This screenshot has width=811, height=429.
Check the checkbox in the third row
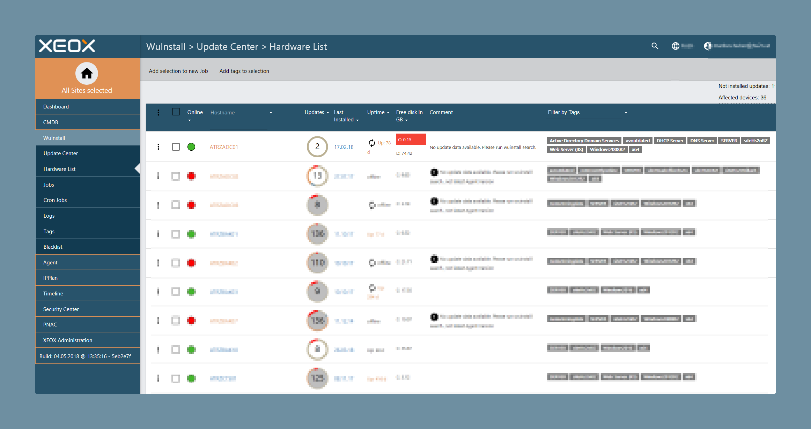176,205
